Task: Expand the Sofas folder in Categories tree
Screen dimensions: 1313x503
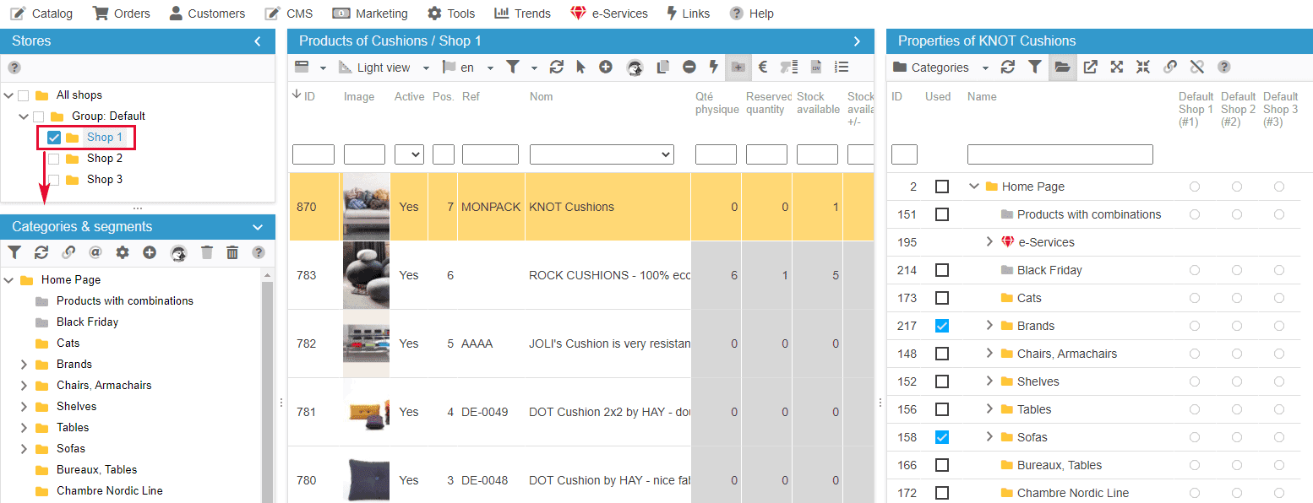Action: 24,449
